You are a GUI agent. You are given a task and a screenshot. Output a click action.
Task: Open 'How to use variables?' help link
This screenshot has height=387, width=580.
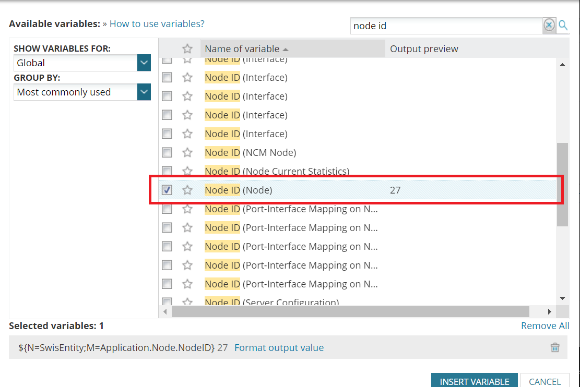(157, 24)
